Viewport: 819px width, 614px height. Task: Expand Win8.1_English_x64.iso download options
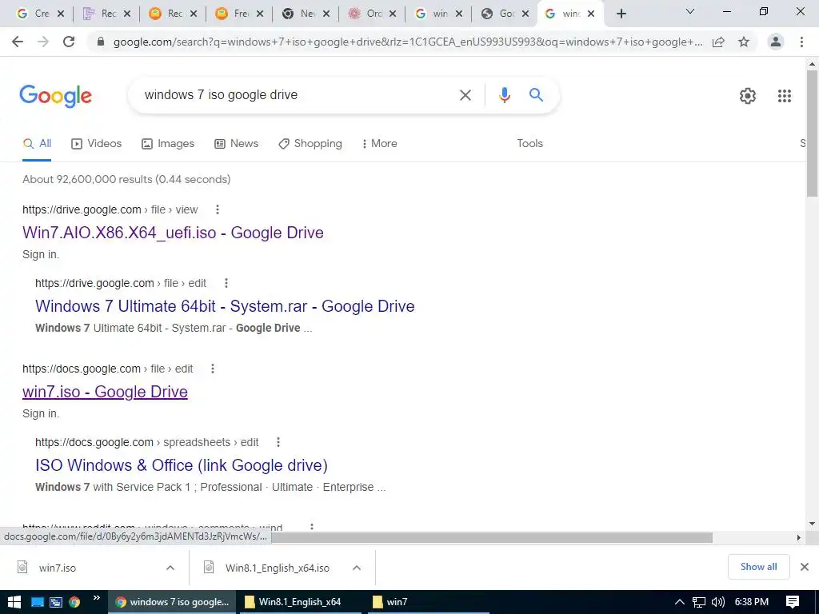[x=356, y=568]
